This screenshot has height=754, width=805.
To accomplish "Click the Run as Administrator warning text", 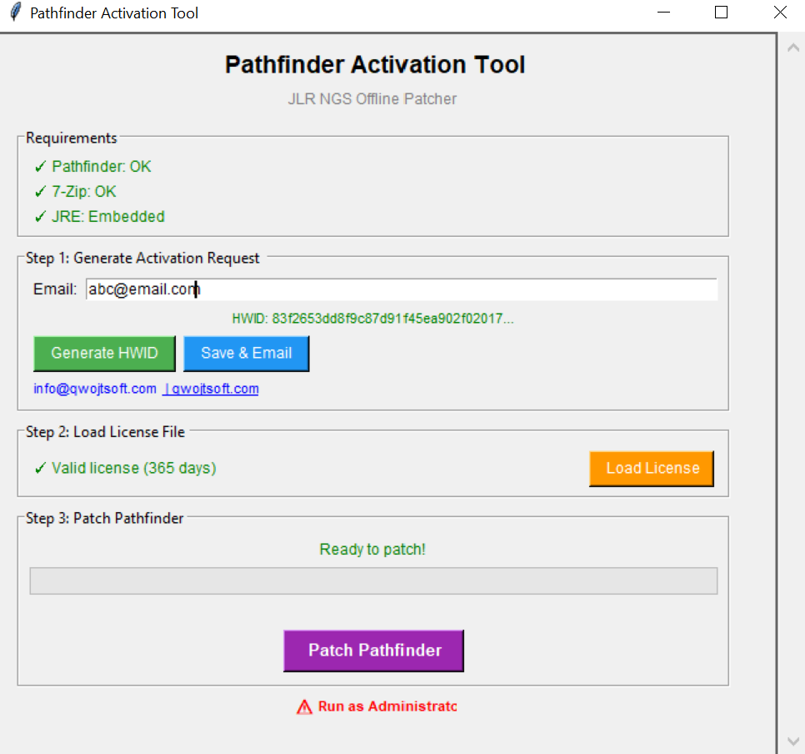I will [387, 706].
